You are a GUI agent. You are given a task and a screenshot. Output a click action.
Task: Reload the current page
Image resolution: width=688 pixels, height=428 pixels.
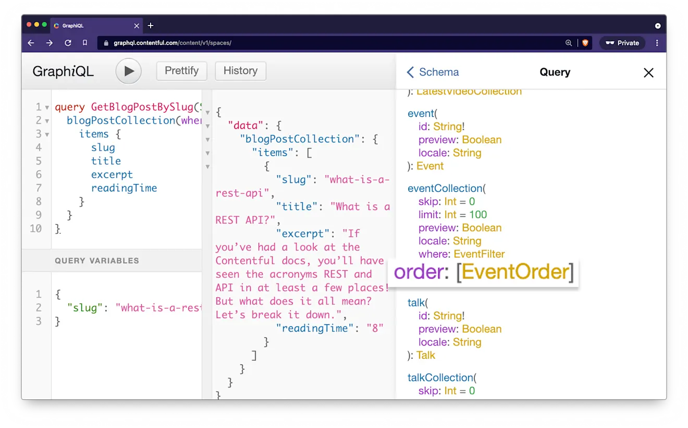point(68,43)
